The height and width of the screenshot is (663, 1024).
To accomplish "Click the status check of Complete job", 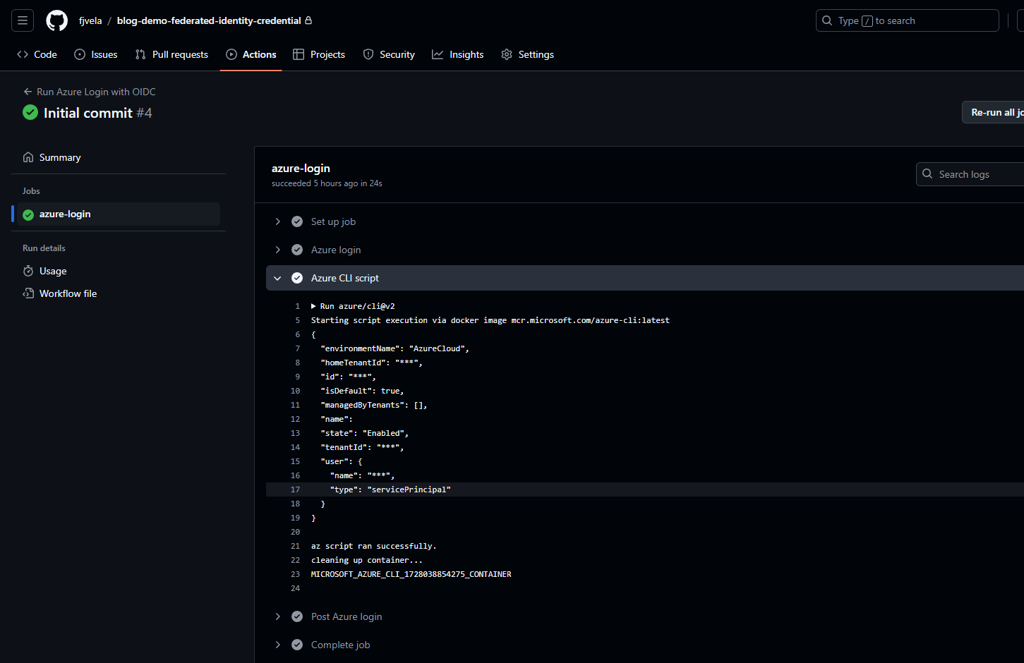I will click(297, 645).
